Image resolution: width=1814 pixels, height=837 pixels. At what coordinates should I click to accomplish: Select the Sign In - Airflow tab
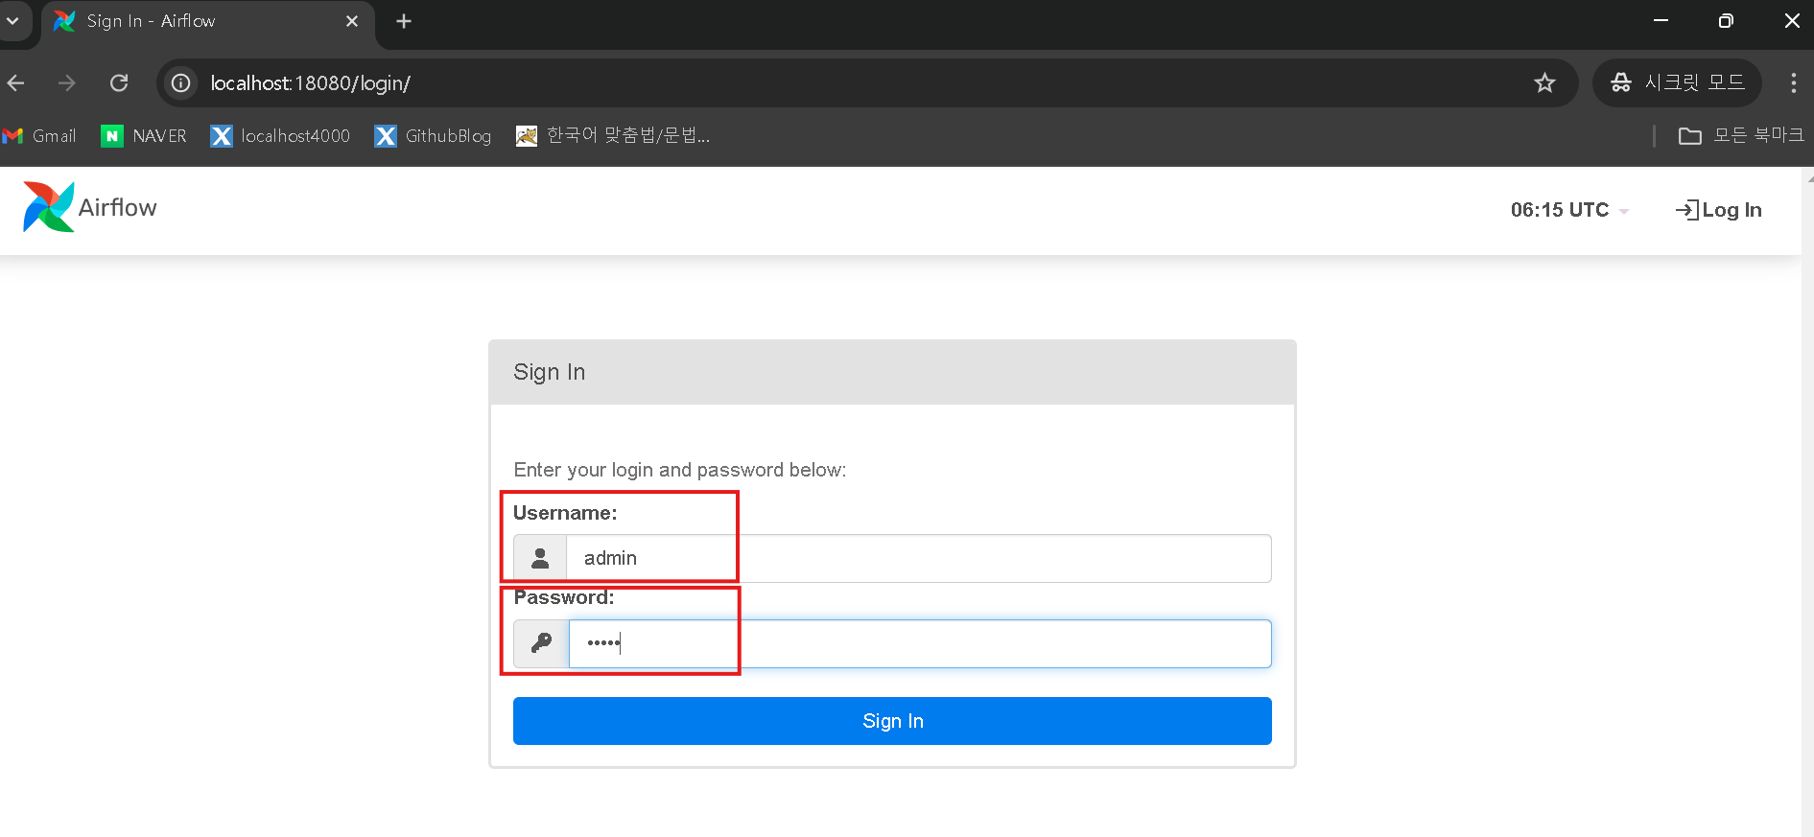[192, 21]
